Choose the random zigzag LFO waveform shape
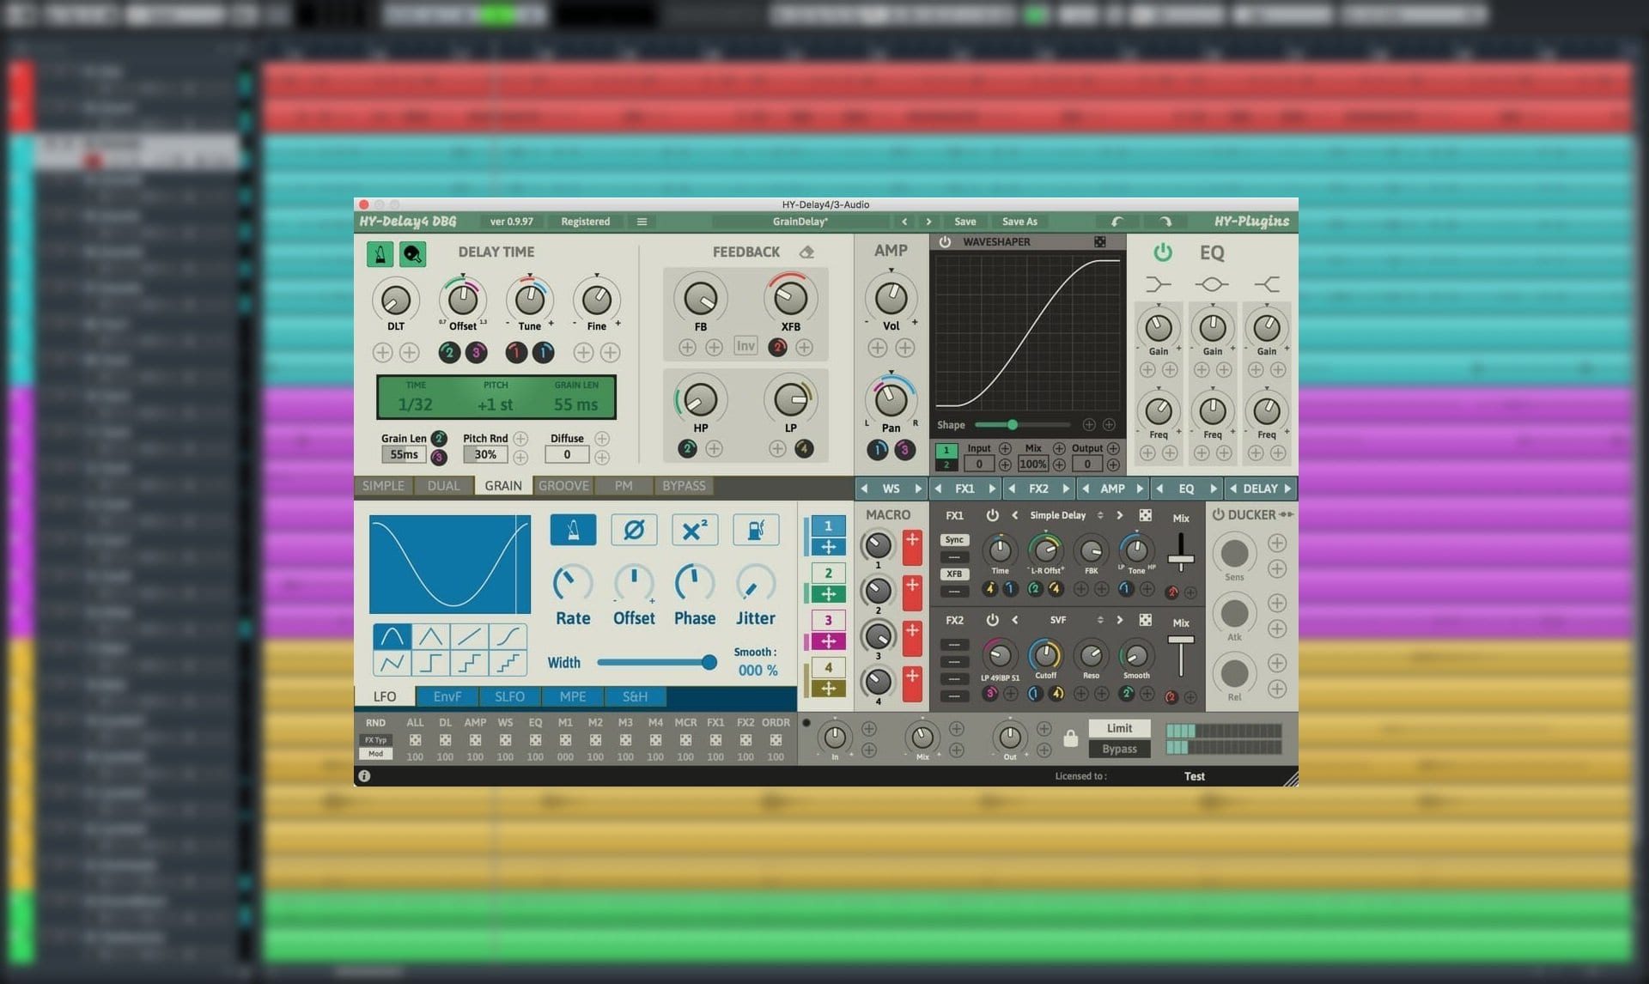1649x984 pixels. [392, 663]
